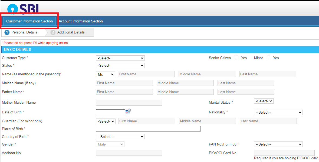Click the Father Name First Name field
The height and width of the screenshot is (162, 319).
[124, 92]
